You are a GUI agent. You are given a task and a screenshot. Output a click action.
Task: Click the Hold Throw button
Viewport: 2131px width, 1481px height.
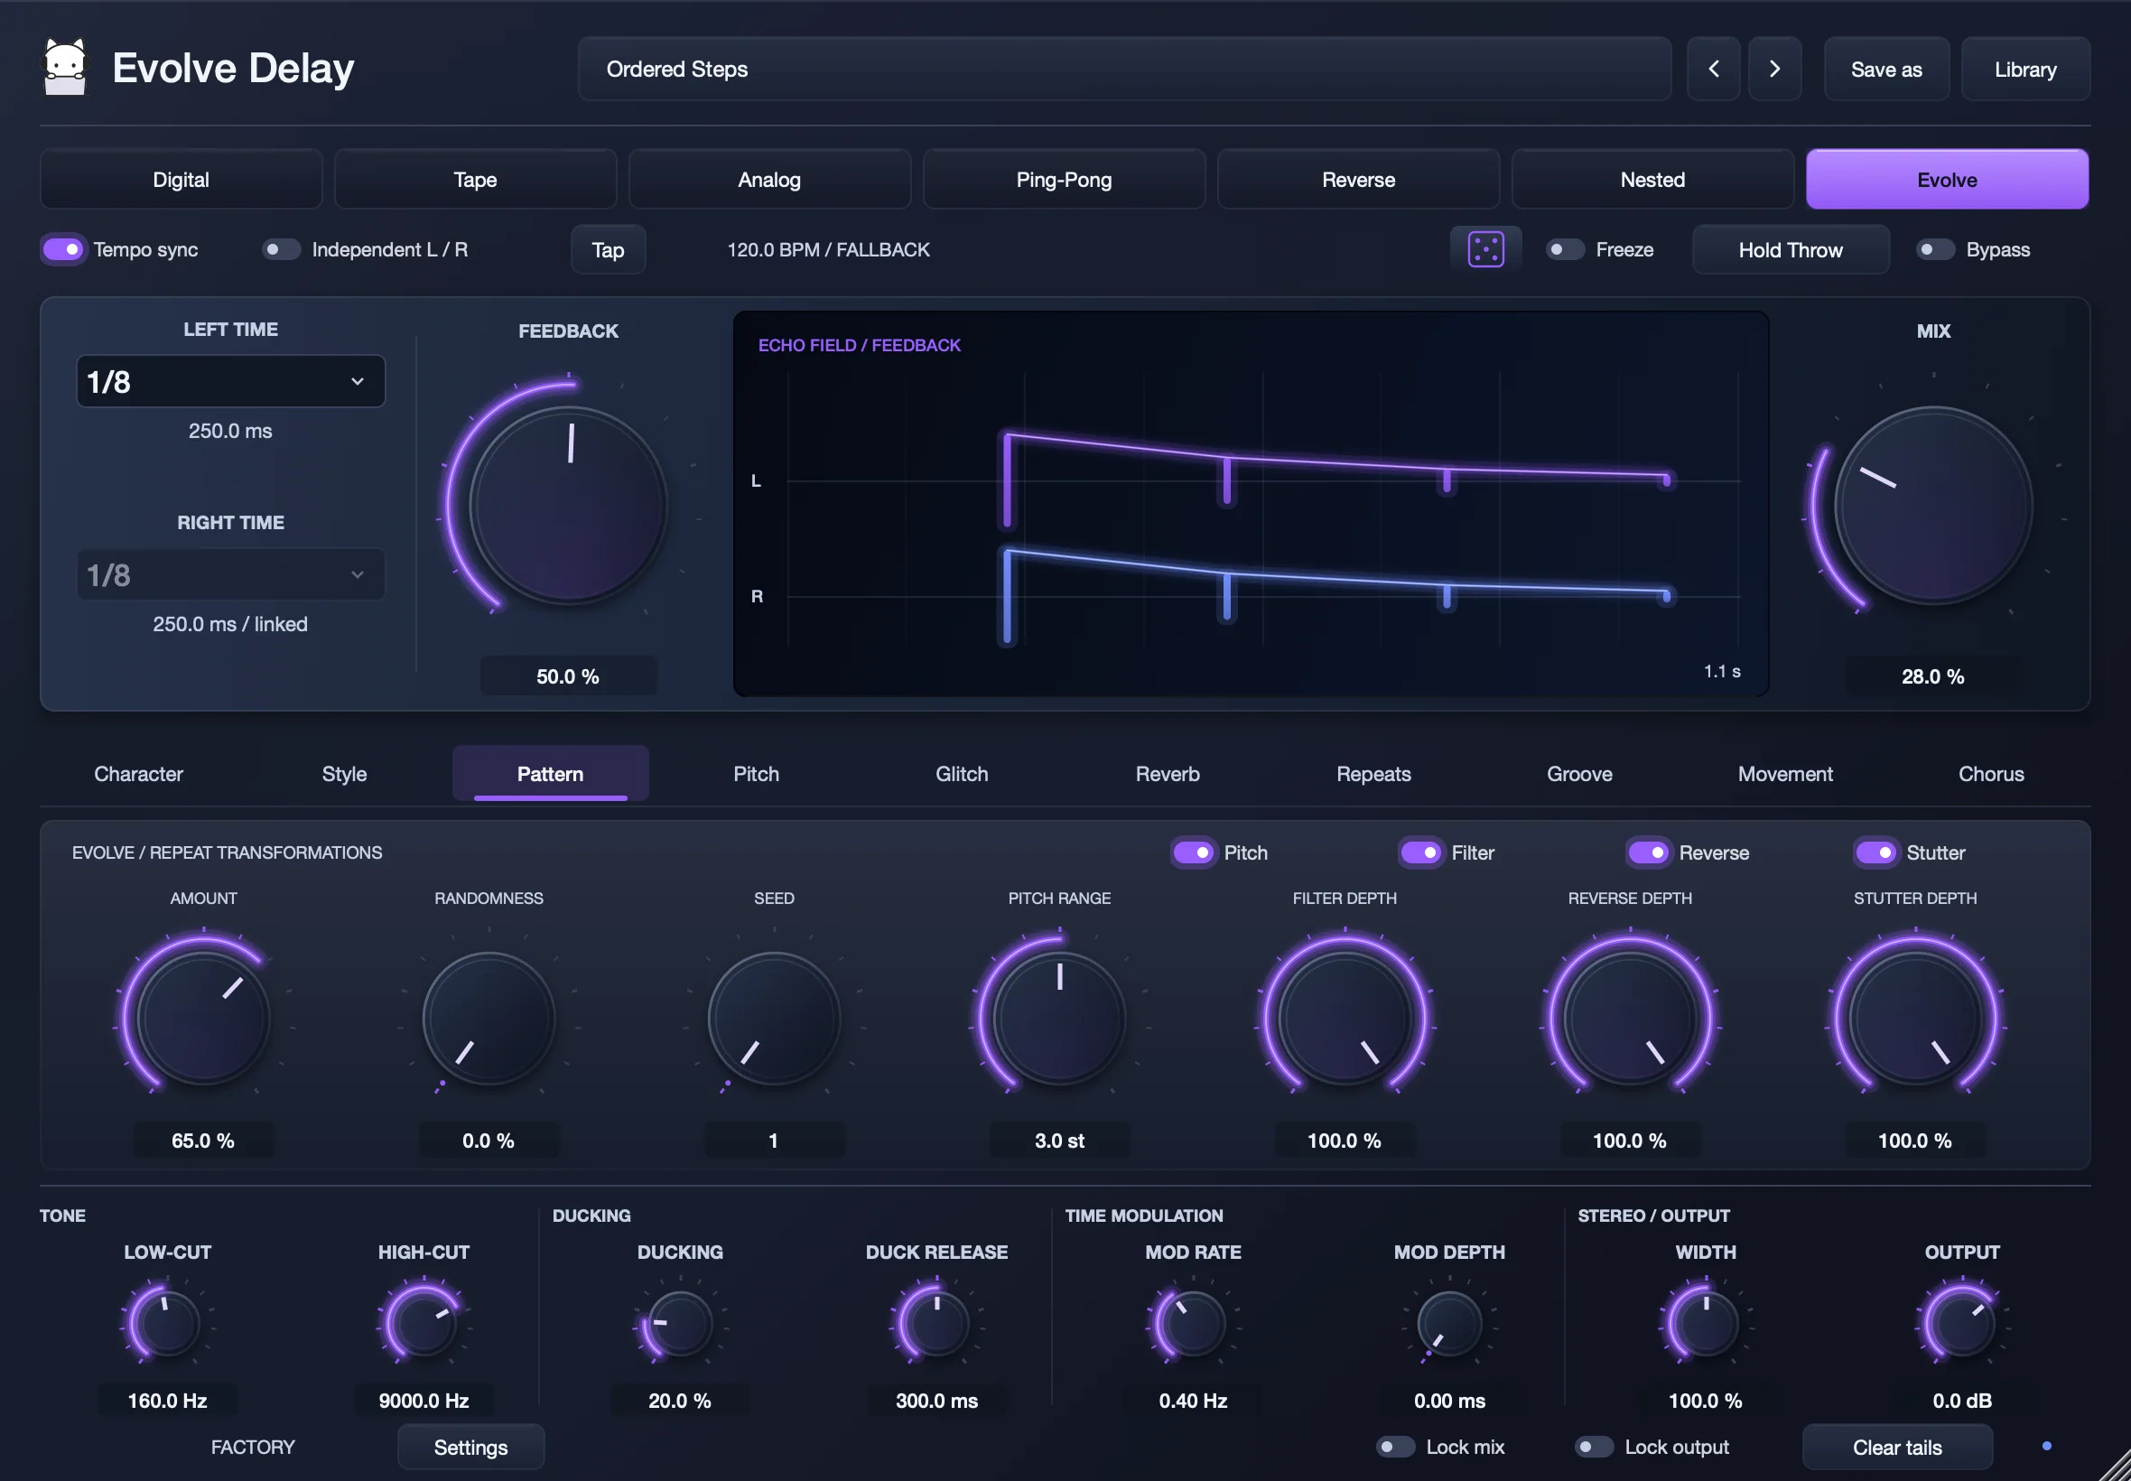(x=1791, y=249)
